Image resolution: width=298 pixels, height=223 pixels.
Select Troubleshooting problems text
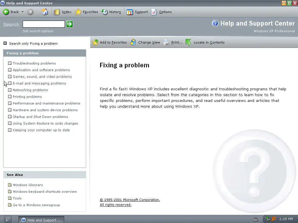click(x=34, y=63)
